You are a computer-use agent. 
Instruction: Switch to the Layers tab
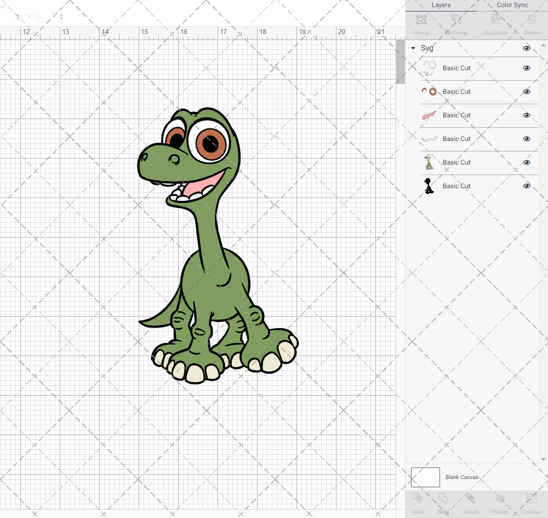[x=441, y=5]
